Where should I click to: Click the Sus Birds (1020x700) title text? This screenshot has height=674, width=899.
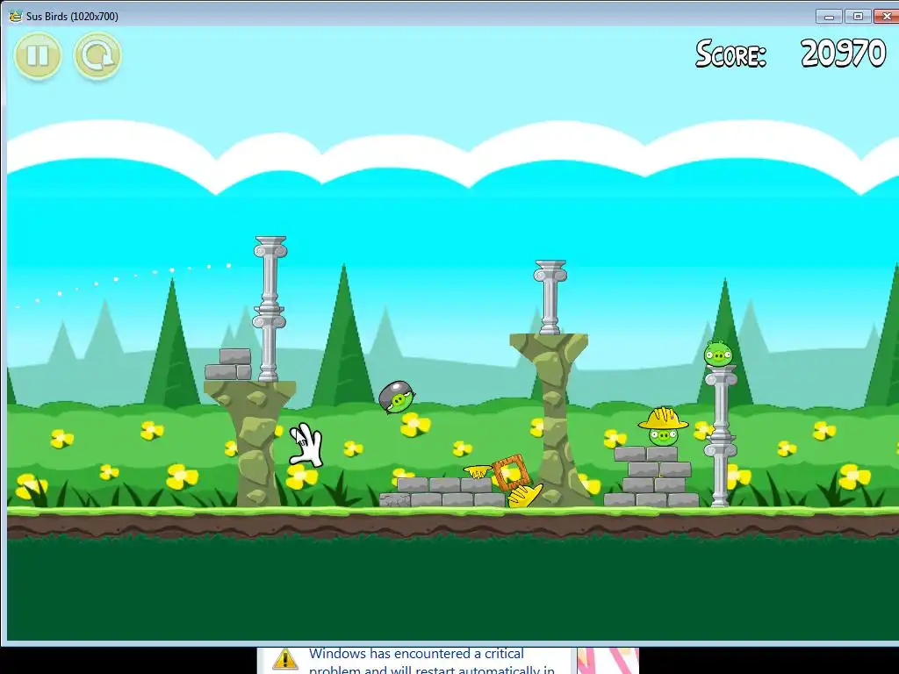pos(72,16)
